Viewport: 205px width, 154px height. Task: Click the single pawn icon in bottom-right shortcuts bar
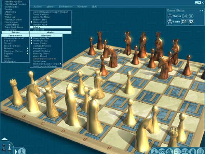pos(154,151)
